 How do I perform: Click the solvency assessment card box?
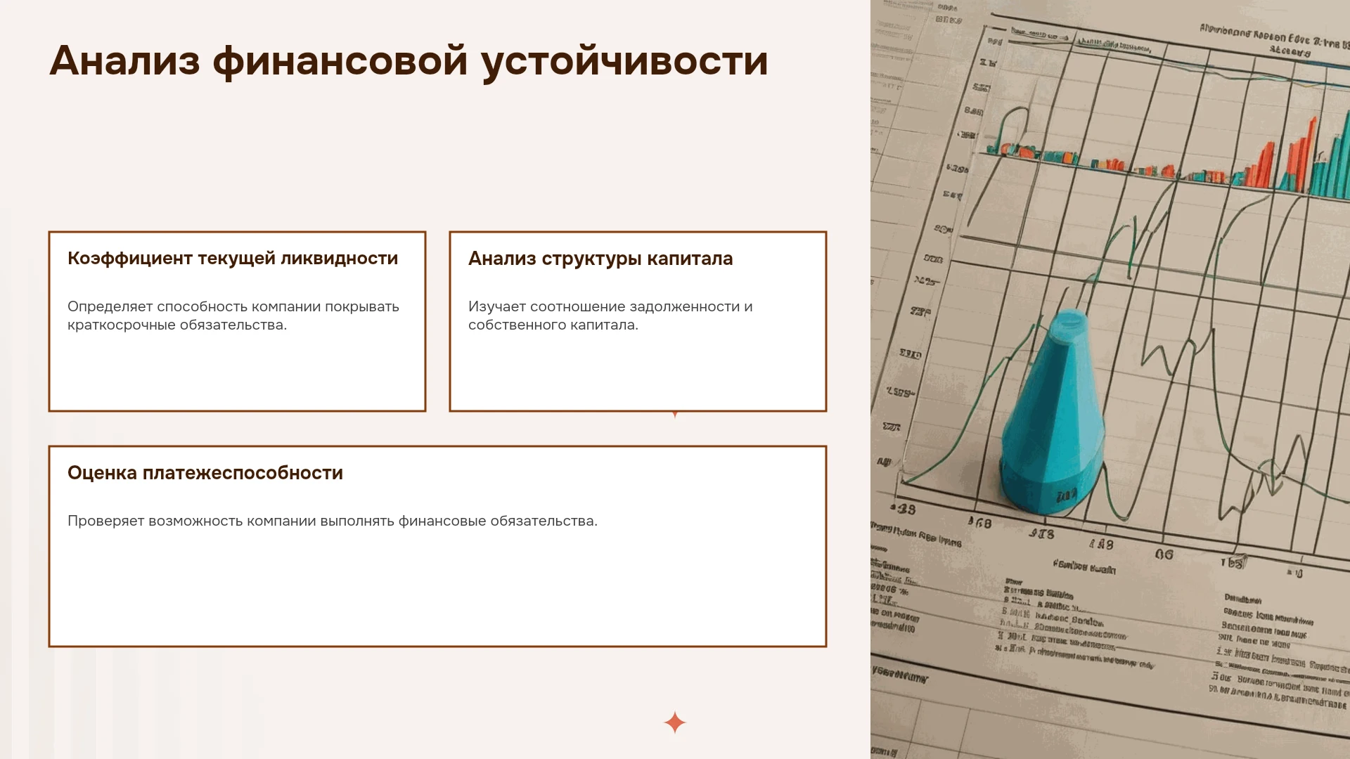(x=437, y=546)
